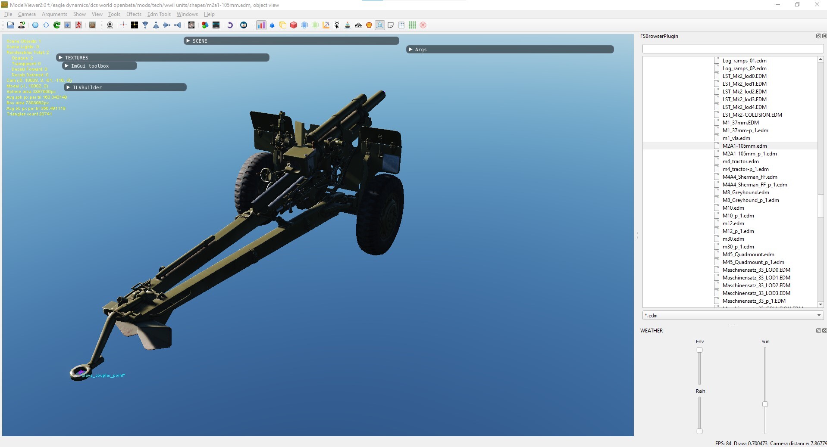Expand the TEXTURES panel
Image resolution: width=827 pixels, height=447 pixels.
(163, 57)
